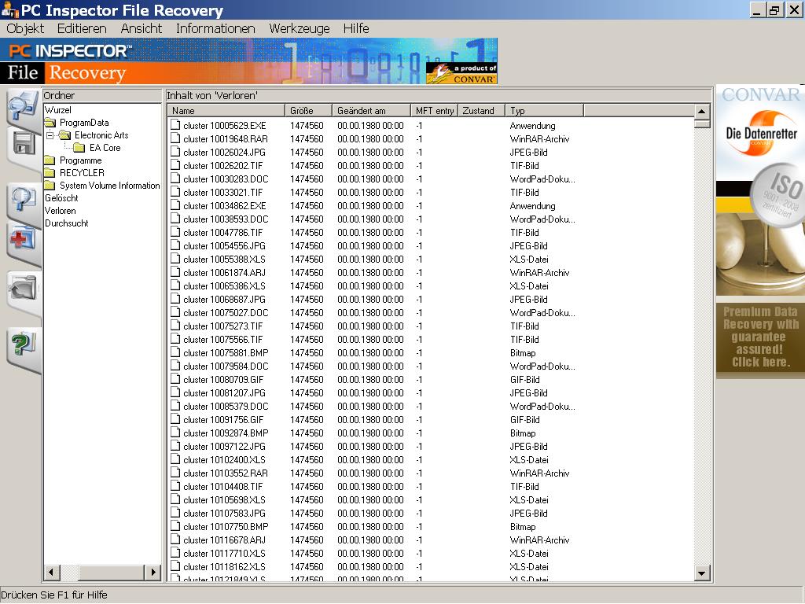
Task: Click the find magnifier sidebar icon
Action: point(23,201)
